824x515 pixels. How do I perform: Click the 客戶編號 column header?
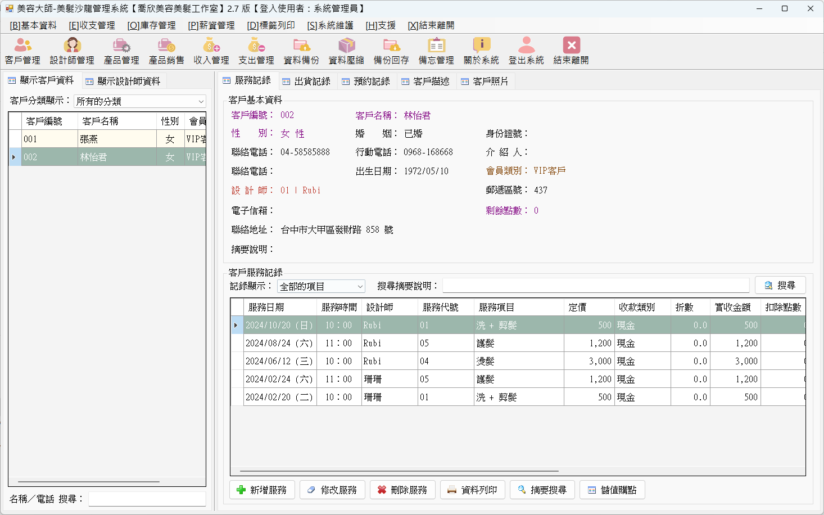[49, 121]
